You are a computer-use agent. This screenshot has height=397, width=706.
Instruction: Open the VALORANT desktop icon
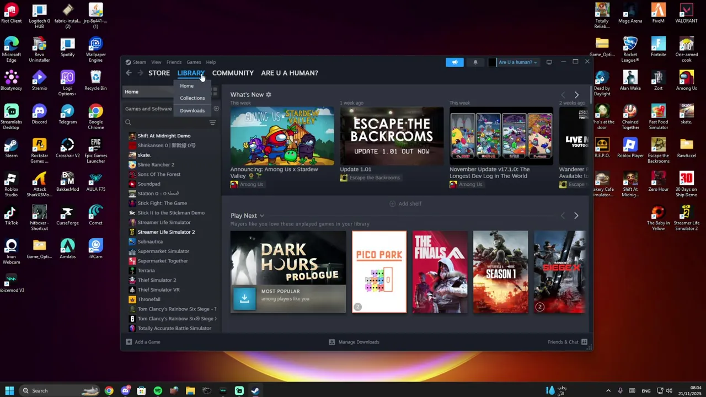click(x=686, y=13)
